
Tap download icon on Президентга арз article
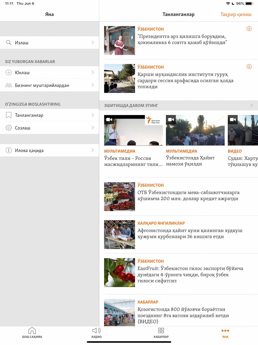point(249,28)
